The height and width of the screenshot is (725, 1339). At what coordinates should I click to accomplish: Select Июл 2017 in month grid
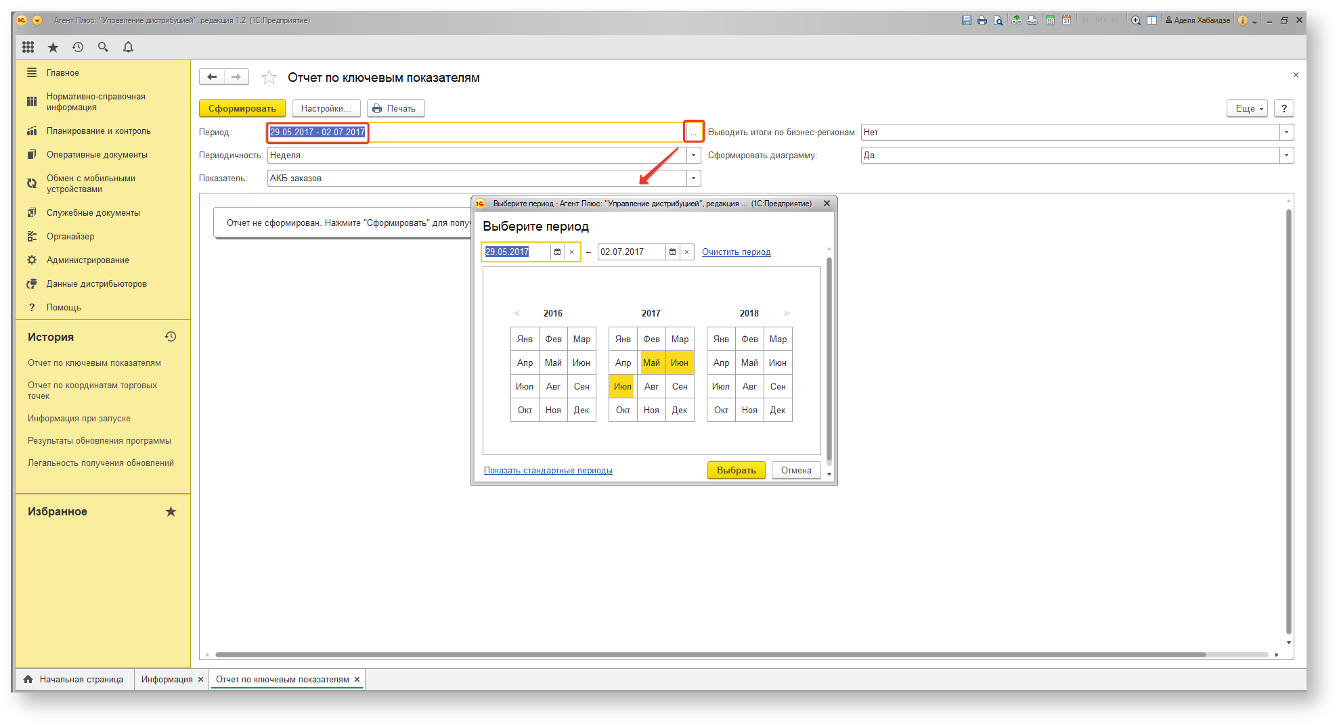tap(623, 386)
